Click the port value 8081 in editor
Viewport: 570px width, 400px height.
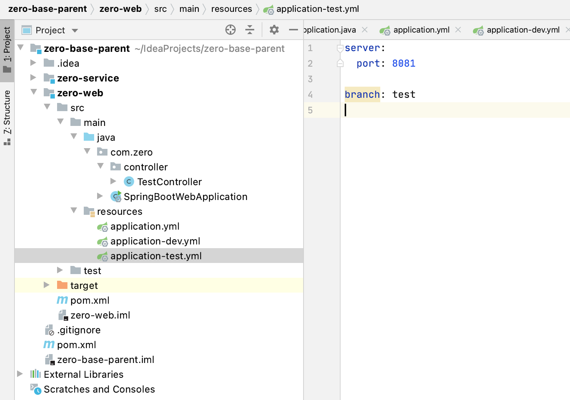coord(404,63)
